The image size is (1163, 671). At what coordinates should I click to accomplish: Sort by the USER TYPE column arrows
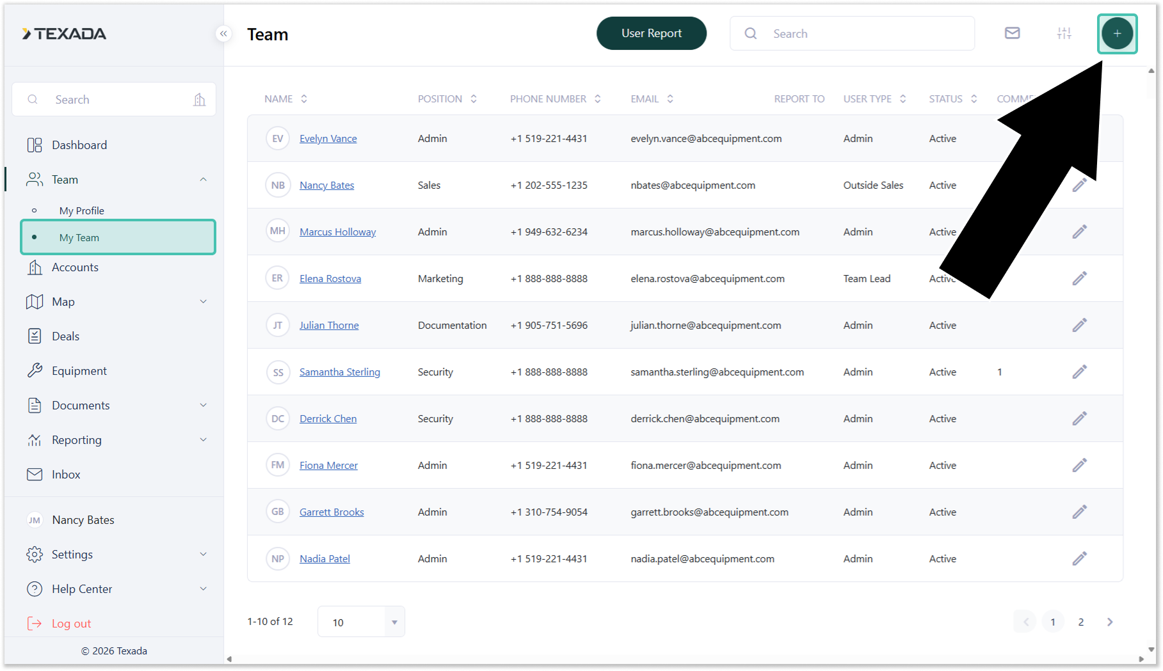tap(903, 99)
